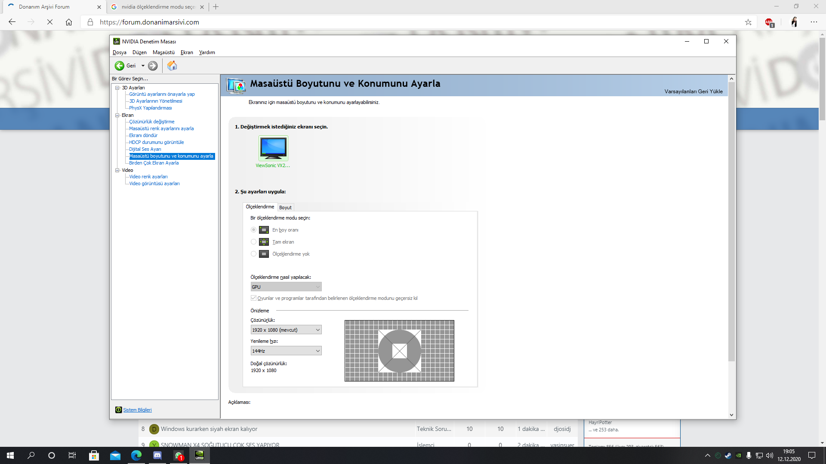This screenshot has width=826, height=464.
Task: Open Çözünürlük değiştirme in task tree
Action: coord(151,122)
